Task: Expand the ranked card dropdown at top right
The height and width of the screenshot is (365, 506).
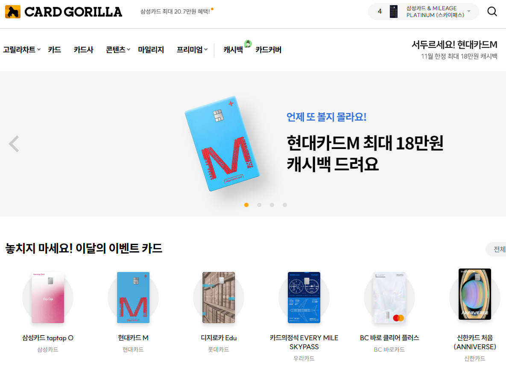Action: coord(424,12)
